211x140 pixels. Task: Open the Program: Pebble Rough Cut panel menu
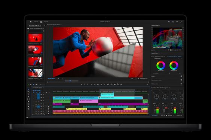[61, 25]
